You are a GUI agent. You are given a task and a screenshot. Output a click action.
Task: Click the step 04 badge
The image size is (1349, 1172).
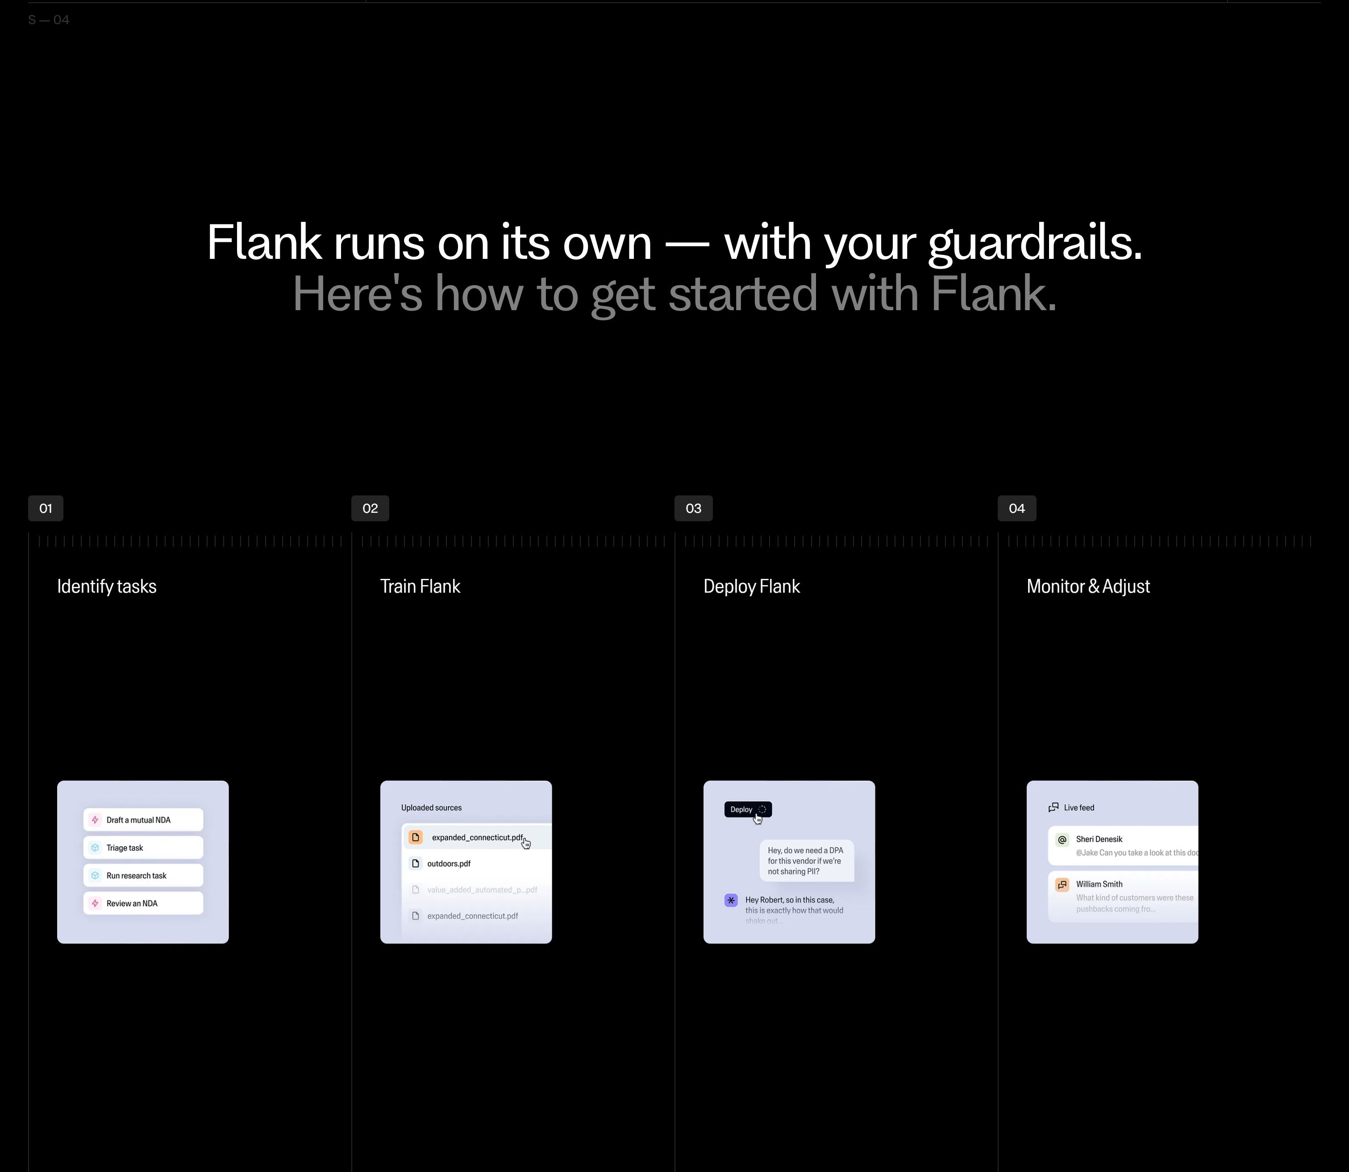pos(1016,508)
